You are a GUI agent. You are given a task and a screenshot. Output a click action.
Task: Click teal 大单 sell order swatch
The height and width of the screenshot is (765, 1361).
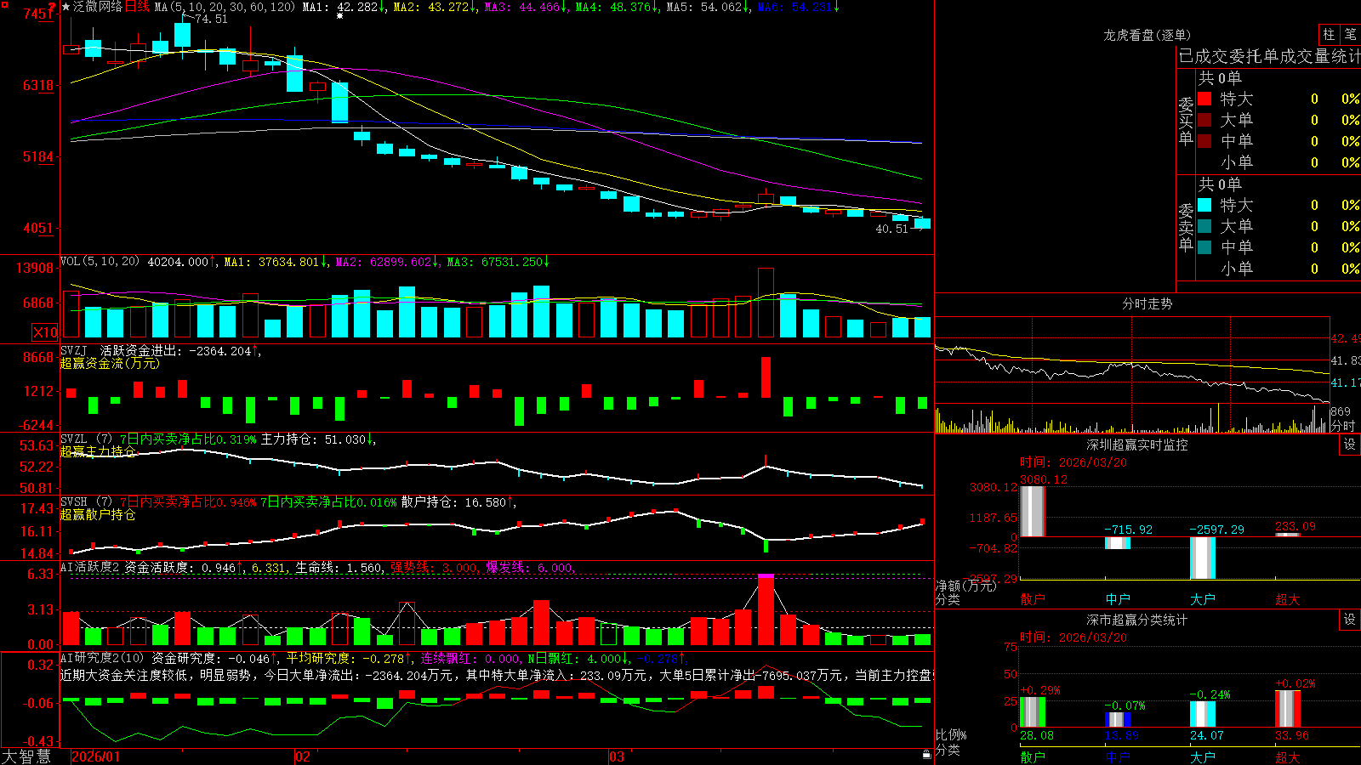tap(1204, 226)
